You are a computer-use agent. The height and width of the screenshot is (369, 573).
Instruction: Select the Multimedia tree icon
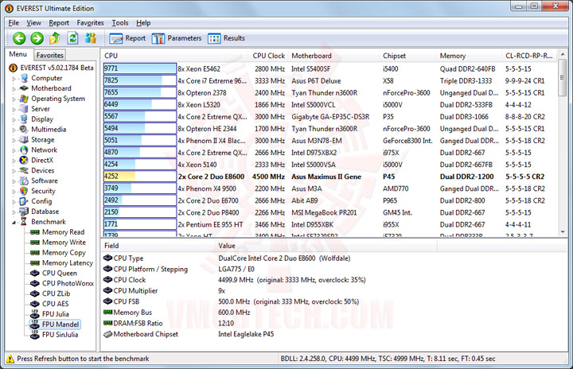coord(24,130)
